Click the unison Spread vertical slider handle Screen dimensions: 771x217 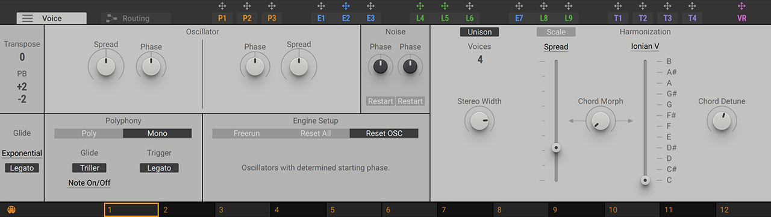556,148
